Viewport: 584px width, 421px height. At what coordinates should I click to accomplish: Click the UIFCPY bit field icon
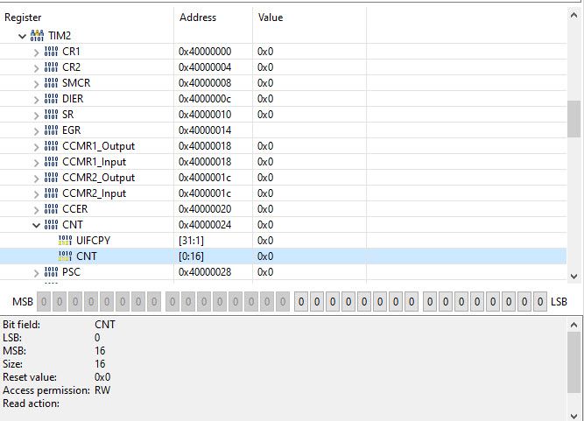(x=65, y=241)
